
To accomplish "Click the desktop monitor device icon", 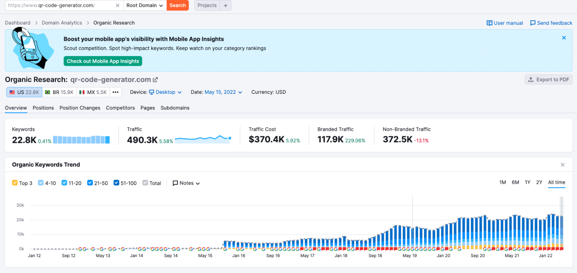I will [x=152, y=92].
